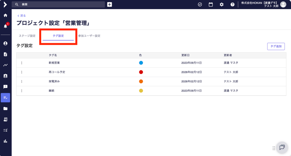291x156 pixels.
Task: Open the checklist with cross sidebar icon
Action: point(5,130)
